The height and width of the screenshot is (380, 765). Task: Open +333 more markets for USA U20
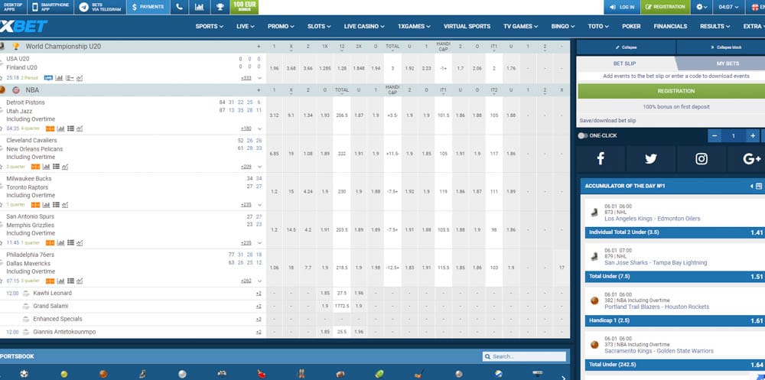click(x=246, y=78)
